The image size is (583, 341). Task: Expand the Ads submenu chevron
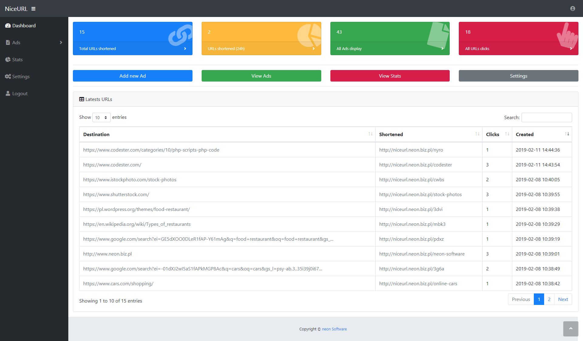pyautogui.click(x=61, y=43)
